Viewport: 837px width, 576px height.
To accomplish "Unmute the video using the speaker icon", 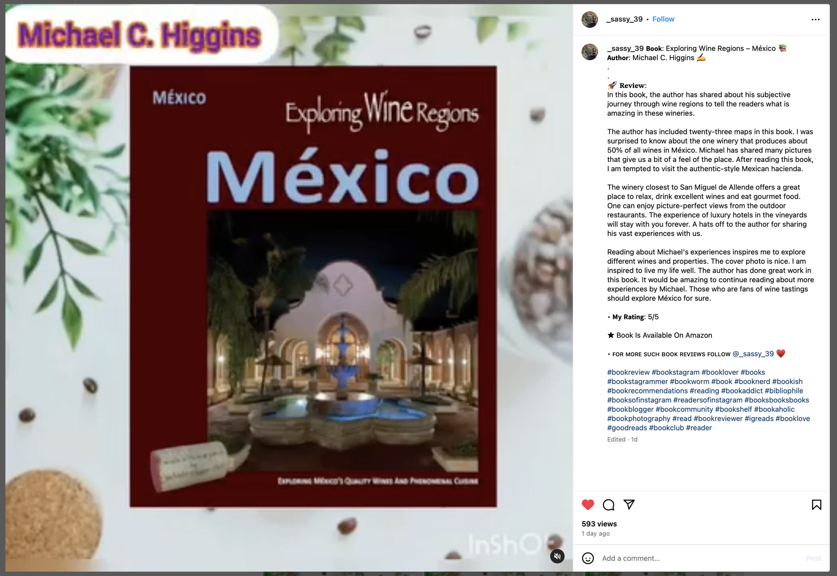I will [x=557, y=556].
